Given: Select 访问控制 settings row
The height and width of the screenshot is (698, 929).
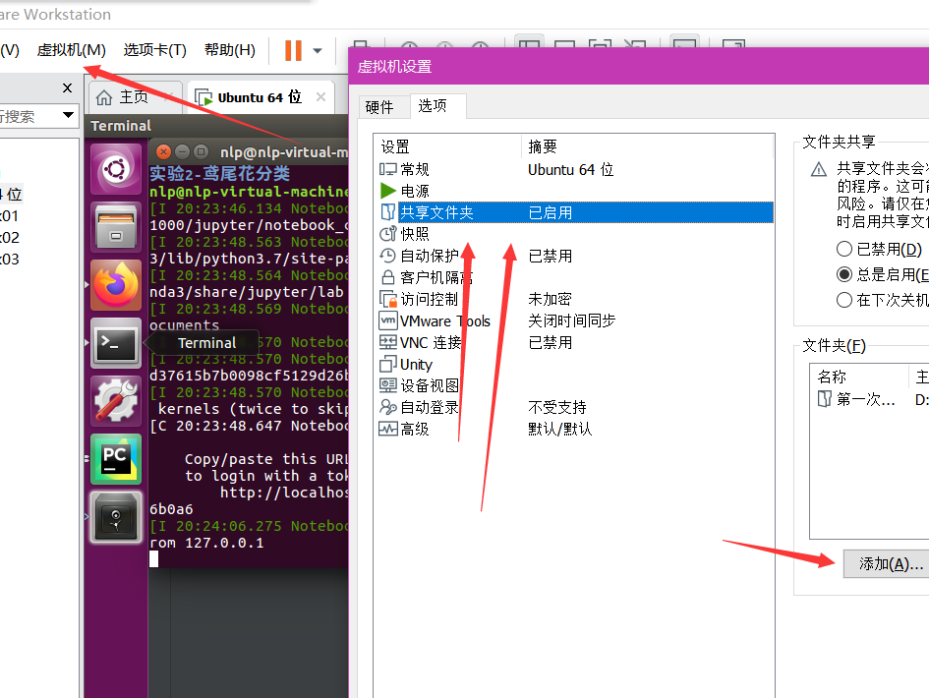Looking at the screenshot, I should coord(573,299).
